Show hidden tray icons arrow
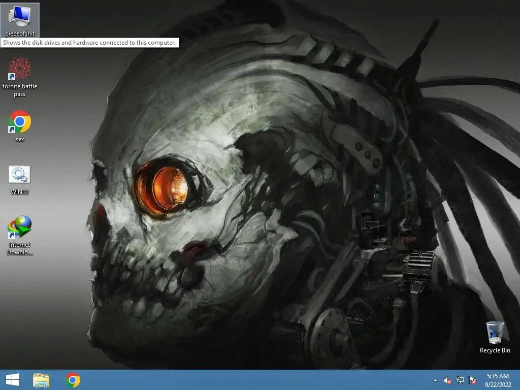The image size is (520, 390). pyautogui.click(x=435, y=380)
